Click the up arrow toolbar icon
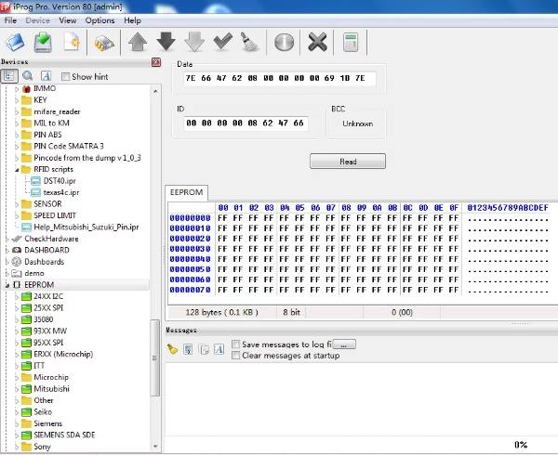Viewport: 558px width, 455px height. pos(138,42)
